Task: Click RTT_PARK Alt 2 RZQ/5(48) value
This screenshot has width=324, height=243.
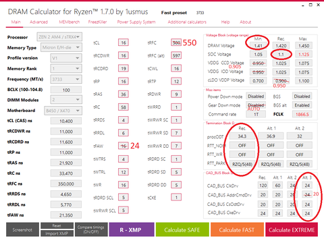Action: pyautogui.click(x=300, y=164)
